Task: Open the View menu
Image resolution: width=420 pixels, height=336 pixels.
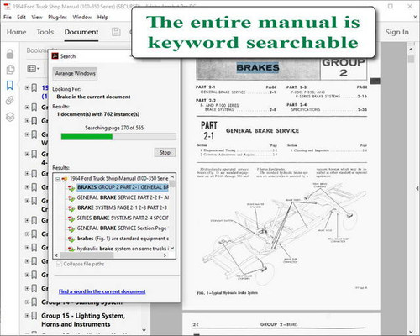Action: (37, 18)
